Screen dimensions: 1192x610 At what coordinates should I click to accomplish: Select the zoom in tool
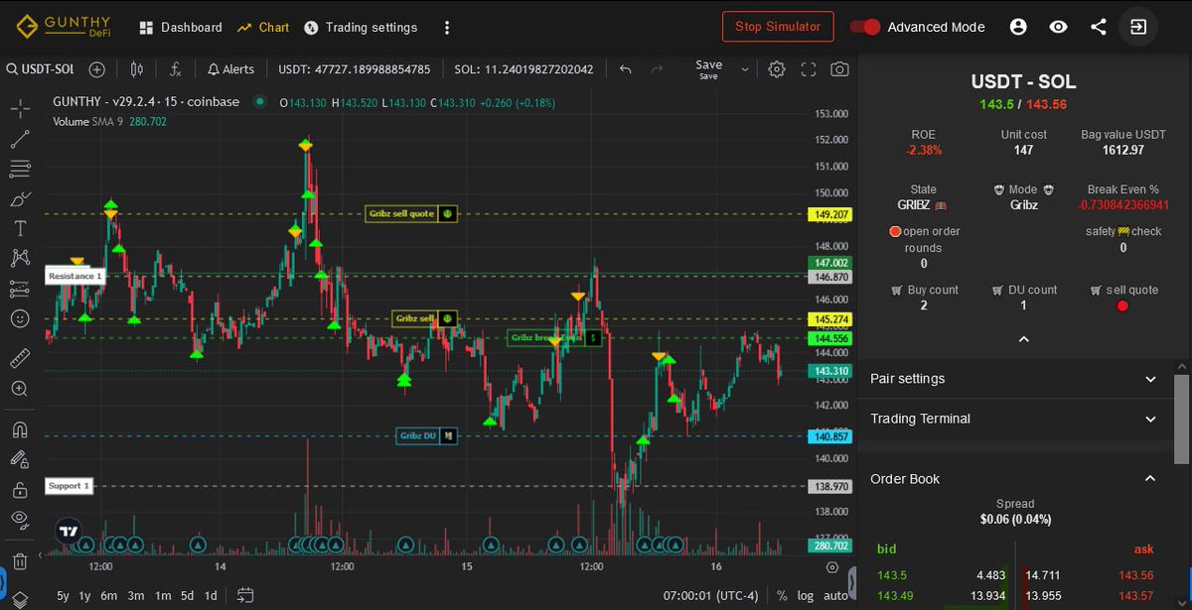(x=20, y=389)
